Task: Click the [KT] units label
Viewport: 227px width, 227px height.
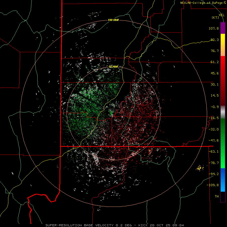Action: [215, 17]
